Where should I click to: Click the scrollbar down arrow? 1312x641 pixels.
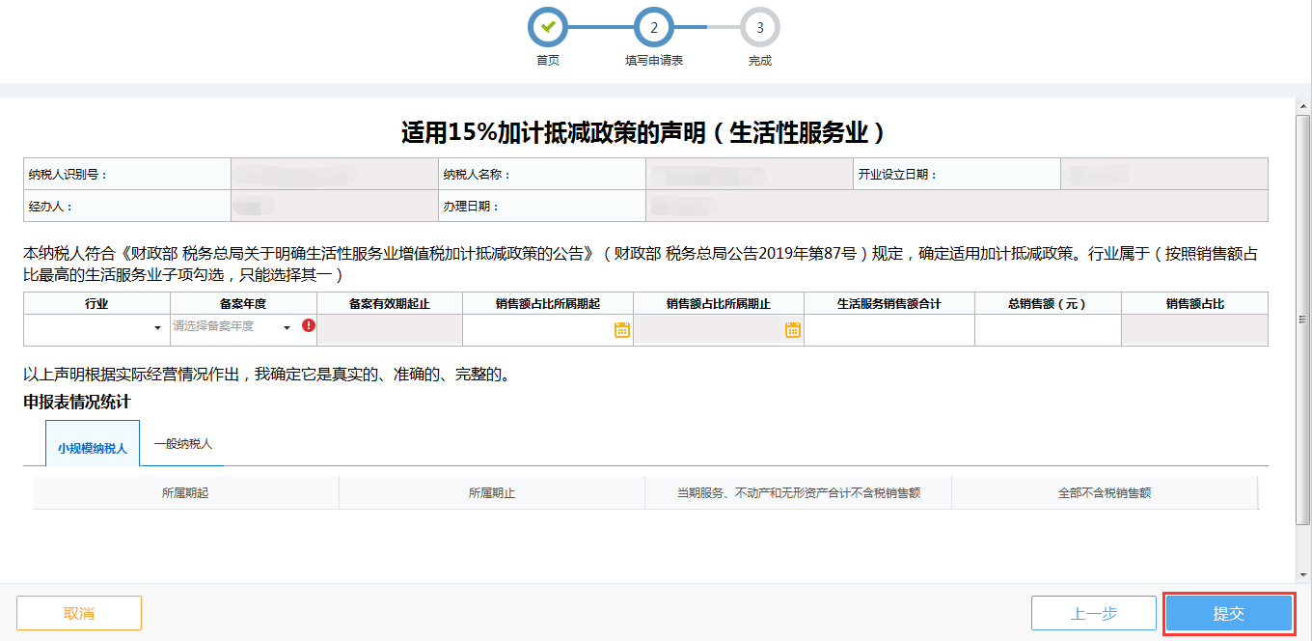coord(1303,574)
